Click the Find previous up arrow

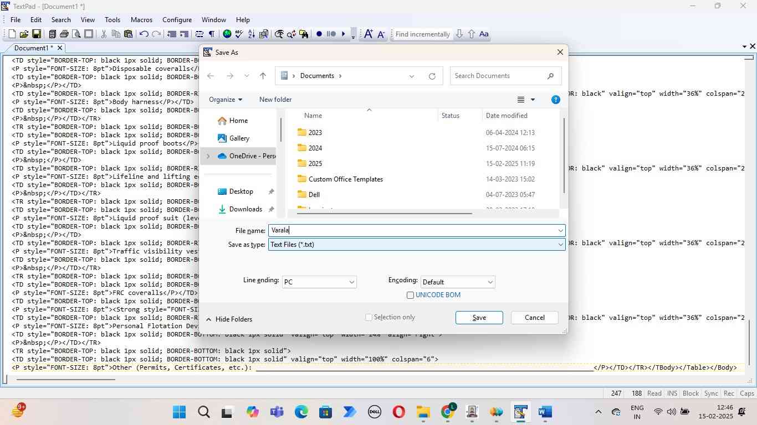pyautogui.click(x=472, y=34)
